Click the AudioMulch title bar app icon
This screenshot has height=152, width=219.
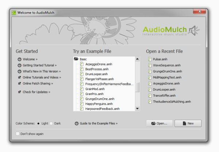coord(14,13)
